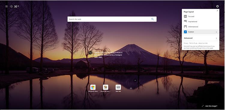Click the image info magnifier hotspot
This screenshot has width=225, height=110.
click(90, 53)
